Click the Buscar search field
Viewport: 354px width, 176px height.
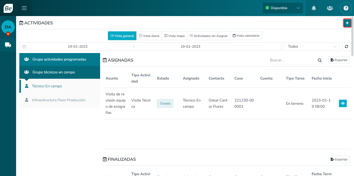point(293,60)
